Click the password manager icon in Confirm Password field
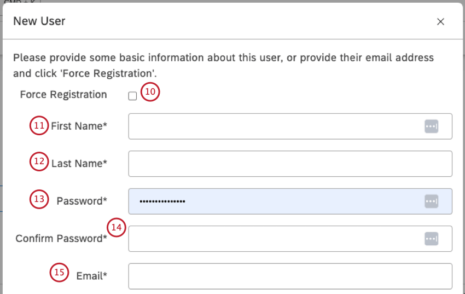 [432, 239]
